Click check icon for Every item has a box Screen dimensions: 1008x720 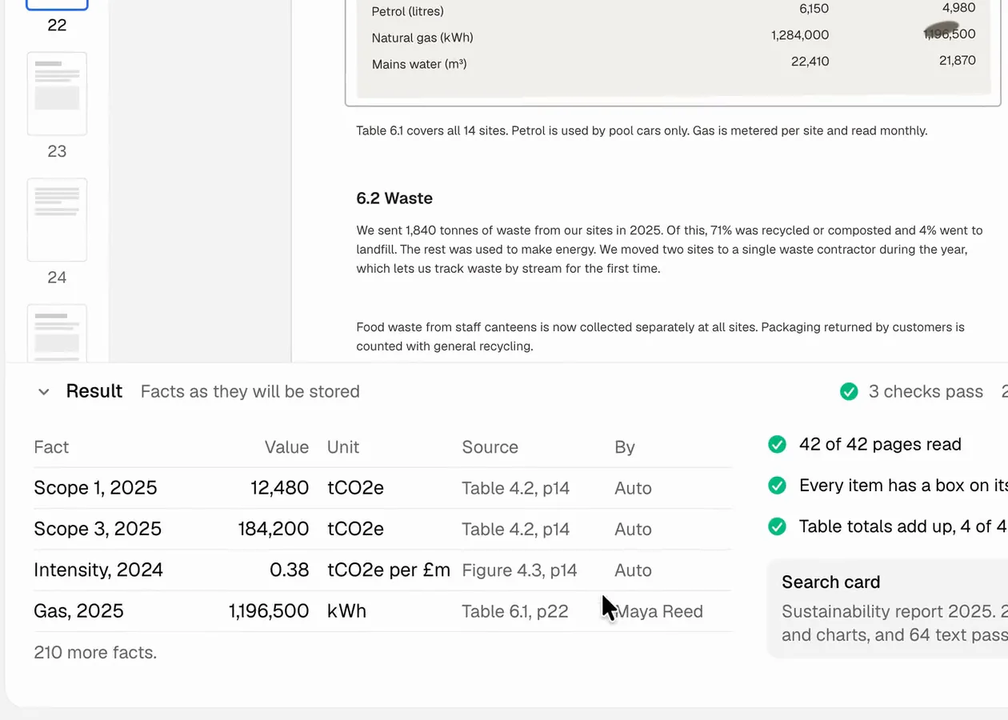(777, 486)
